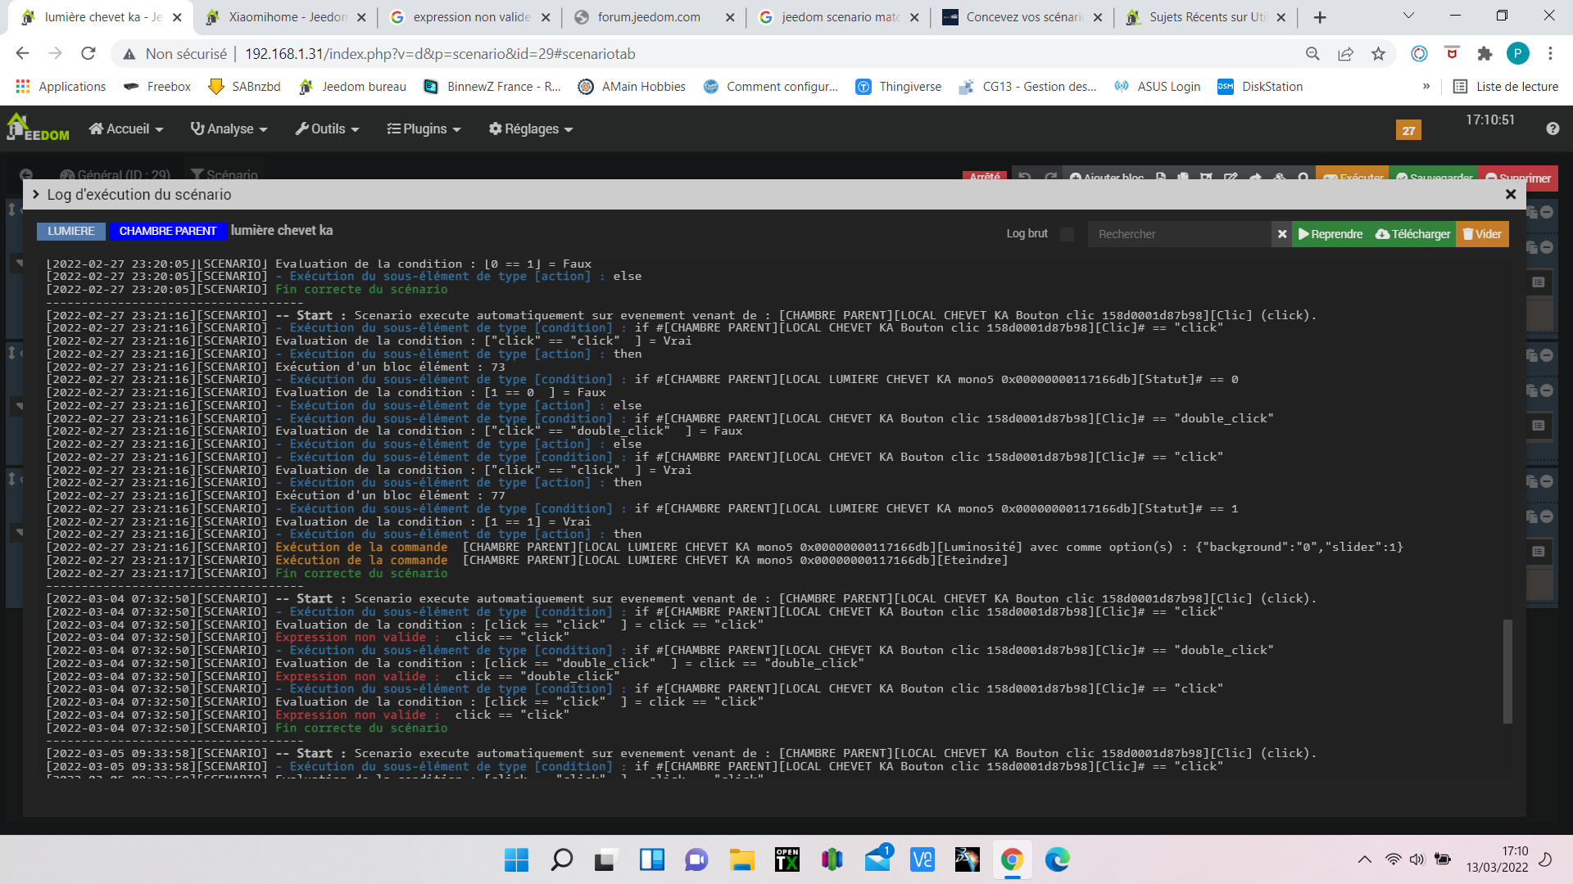Bookmark this page with star icon
This screenshot has height=884, width=1573.
pyautogui.click(x=1378, y=54)
